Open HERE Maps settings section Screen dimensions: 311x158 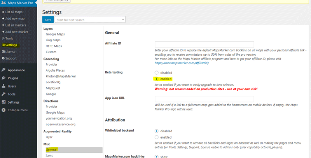click(54, 46)
